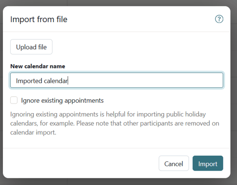Click the dimmed backdrop above the dialog
The width and height of the screenshot is (237, 185).
coord(118,3)
